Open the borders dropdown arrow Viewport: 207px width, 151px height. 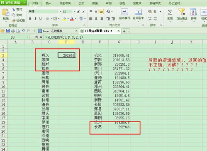point(51,19)
